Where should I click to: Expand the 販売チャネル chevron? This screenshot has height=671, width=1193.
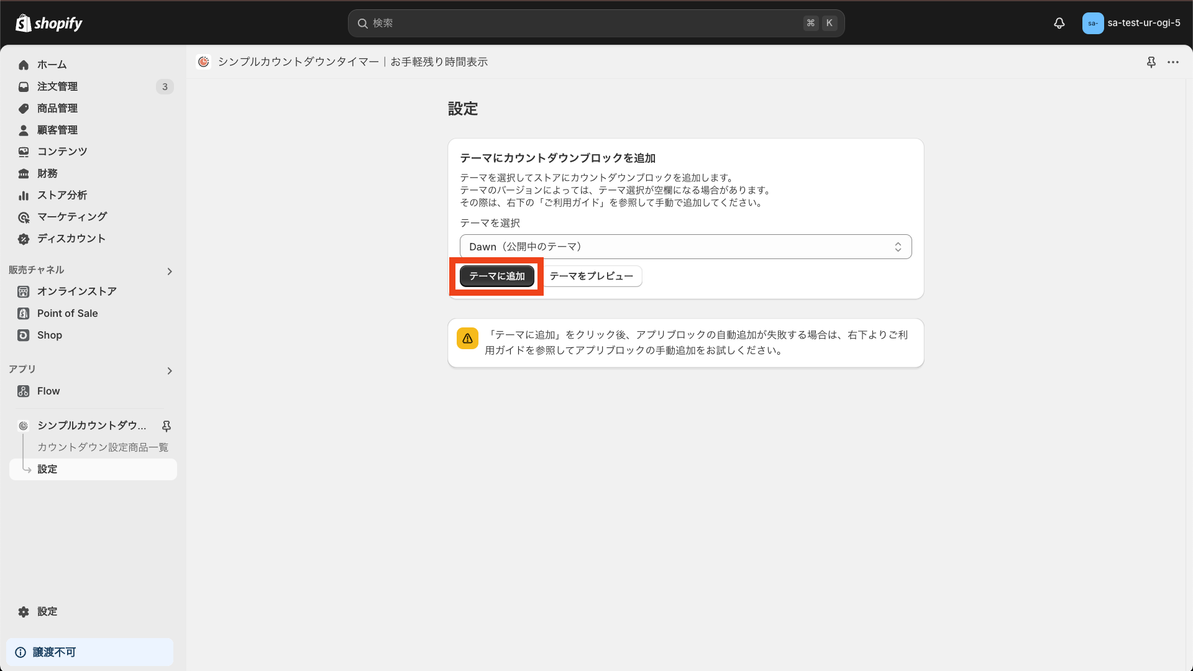coord(169,271)
